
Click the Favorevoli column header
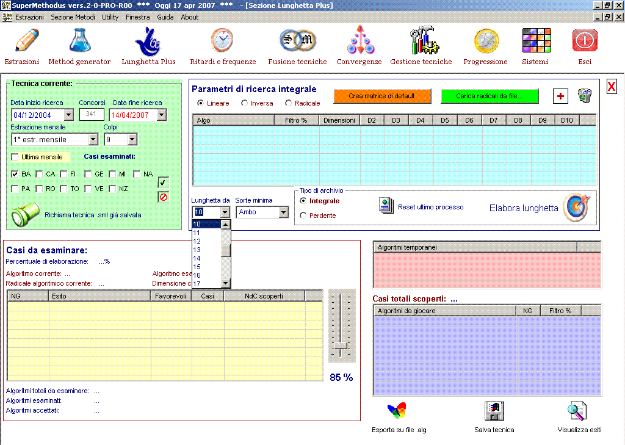(x=171, y=296)
